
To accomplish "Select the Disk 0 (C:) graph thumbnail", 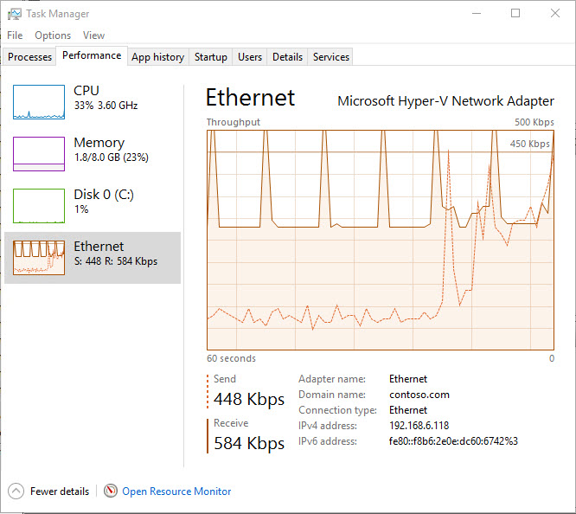I will coord(39,206).
